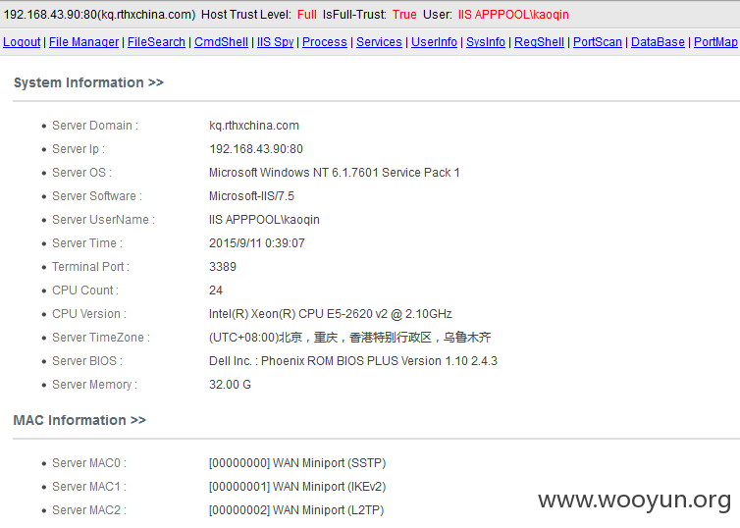Open the Services page
This screenshot has width=740, height=528.
point(379,42)
